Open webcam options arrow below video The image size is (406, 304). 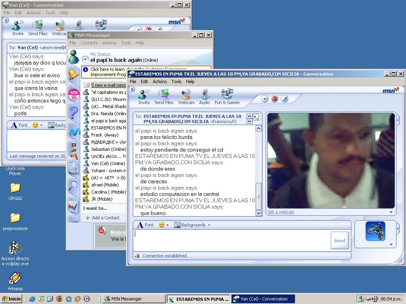pos(391,212)
